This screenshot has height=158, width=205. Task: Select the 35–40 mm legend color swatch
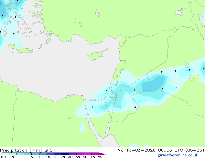tap(80, 154)
